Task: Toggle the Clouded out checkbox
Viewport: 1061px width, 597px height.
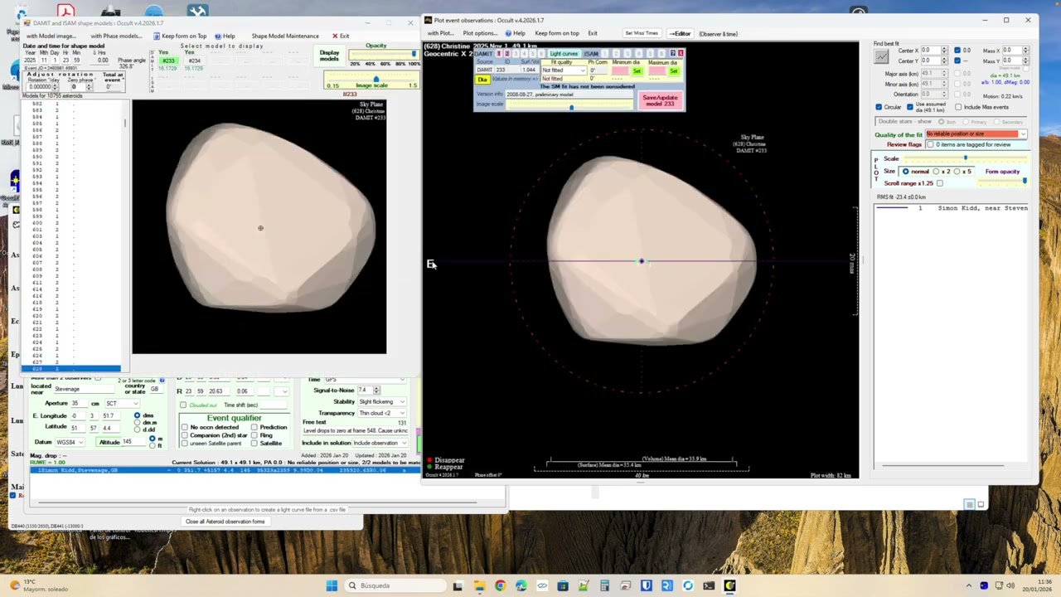Action: tap(183, 405)
